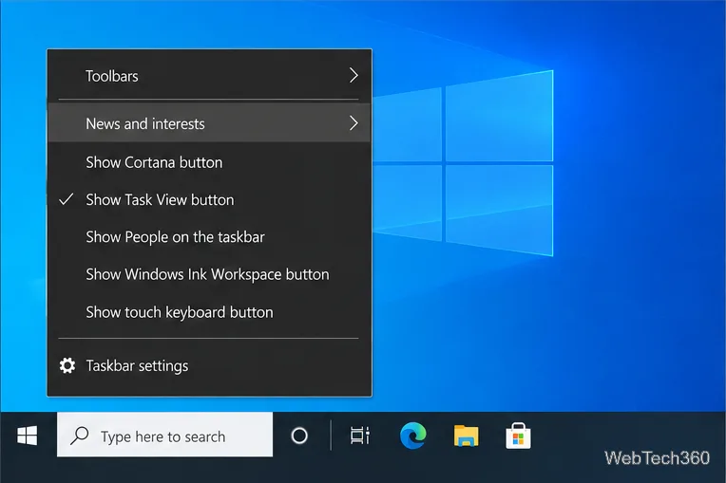Image resolution: width=726 pixels, height=483 pixels.
Task: Expand the News and interests submenu arrow
Action: pyautogui.click(x=353, y=123)
